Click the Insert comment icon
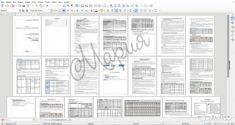235x125 pixels. (x=133, y=6)
